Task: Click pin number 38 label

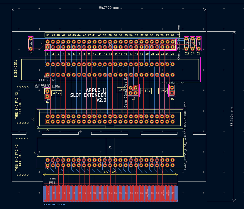Action: click(x=110, y=35)
